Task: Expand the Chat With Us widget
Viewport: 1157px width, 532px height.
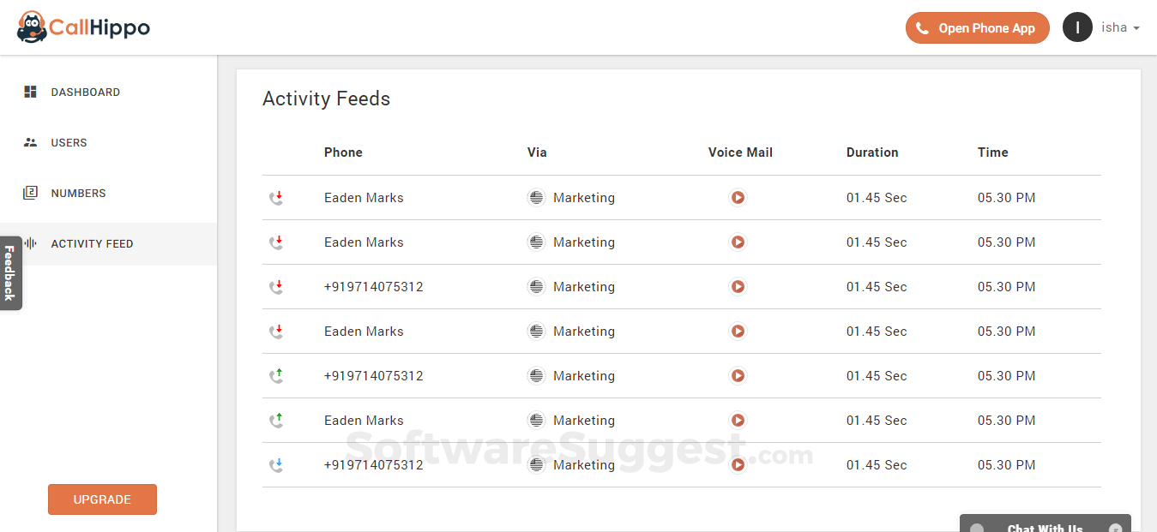Action: 1045,524
